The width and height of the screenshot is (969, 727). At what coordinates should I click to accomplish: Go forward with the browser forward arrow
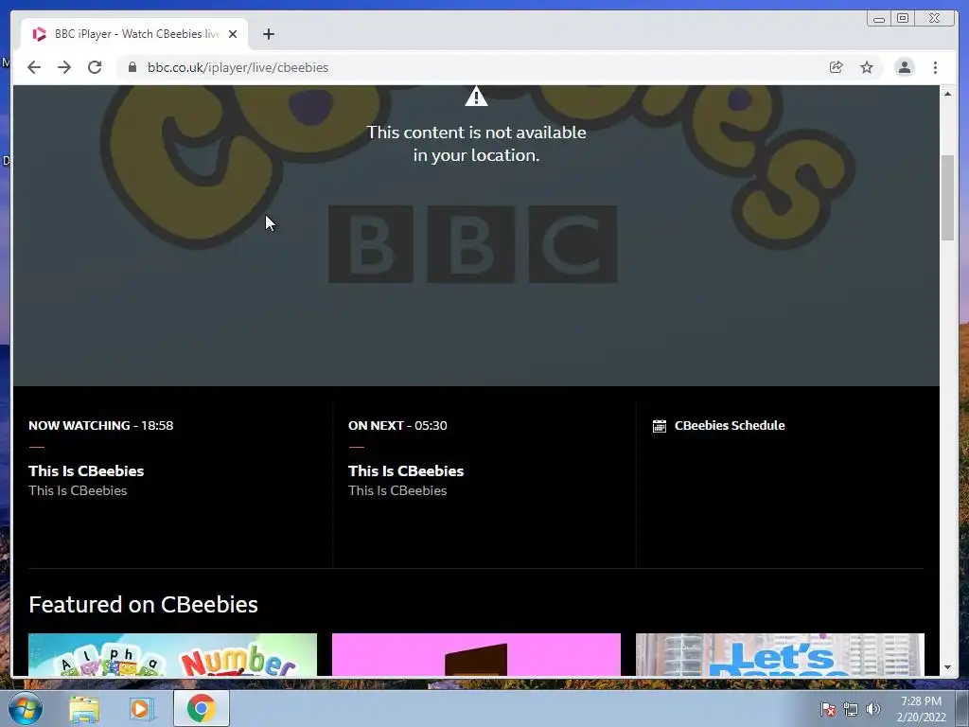[x=64, y=67]
